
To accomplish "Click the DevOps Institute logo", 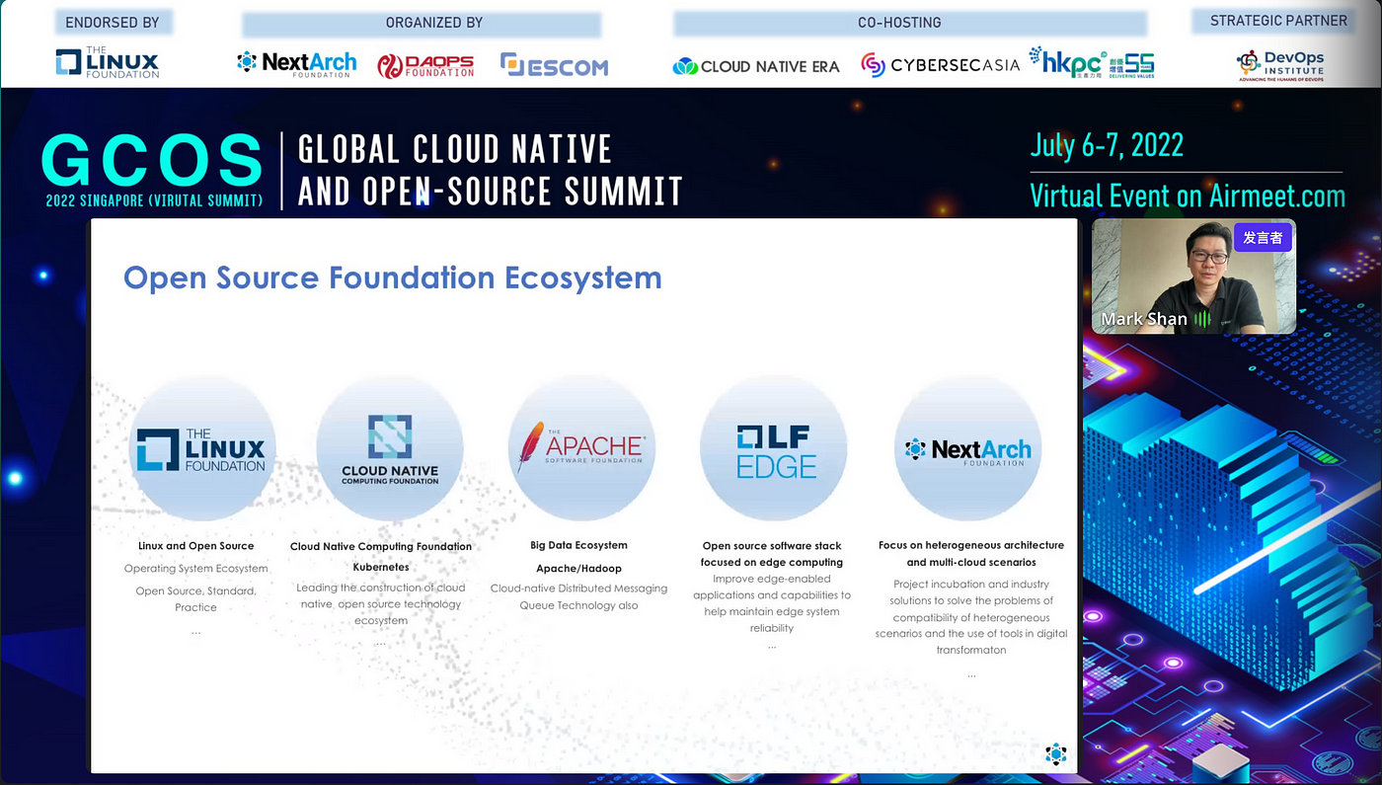I will click(x=1281, y=65).
